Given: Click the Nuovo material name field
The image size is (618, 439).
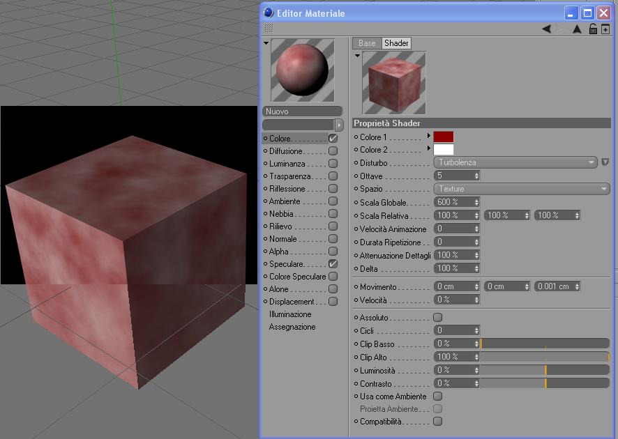Looking at the screenshot, I should coord(302,111).
